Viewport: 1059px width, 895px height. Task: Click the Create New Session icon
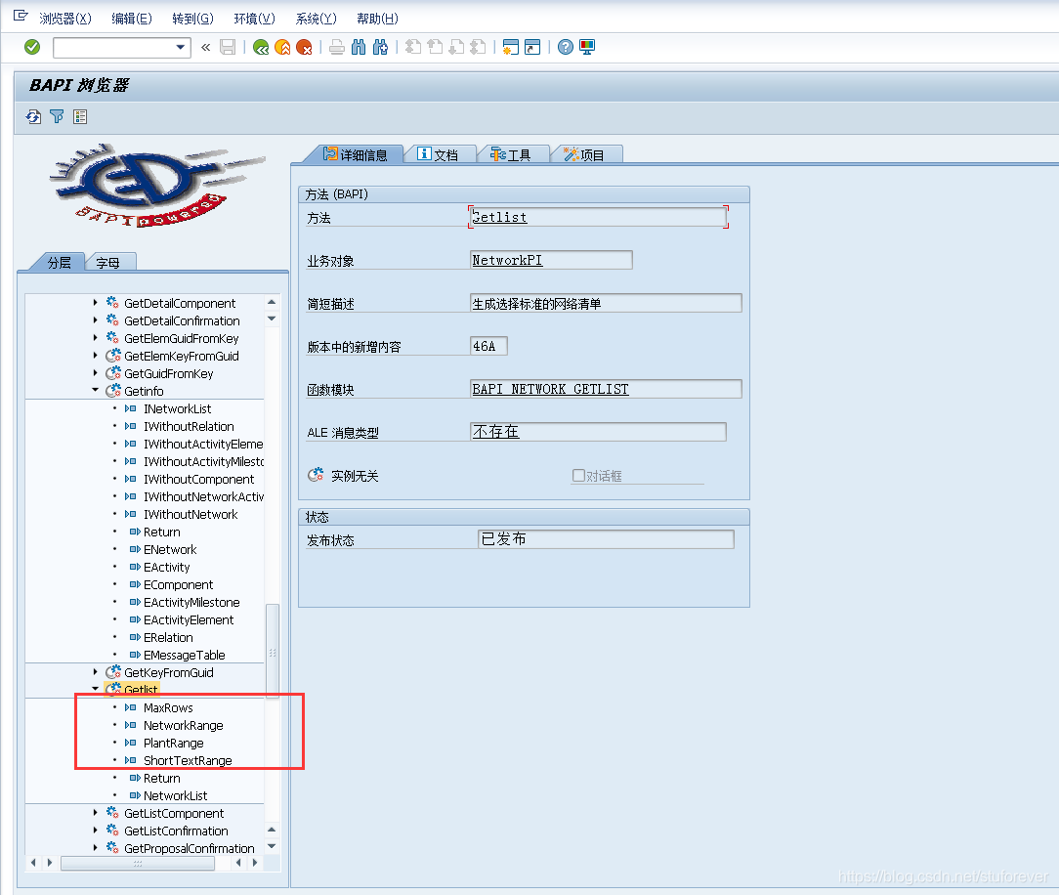[x=511, y=47]
